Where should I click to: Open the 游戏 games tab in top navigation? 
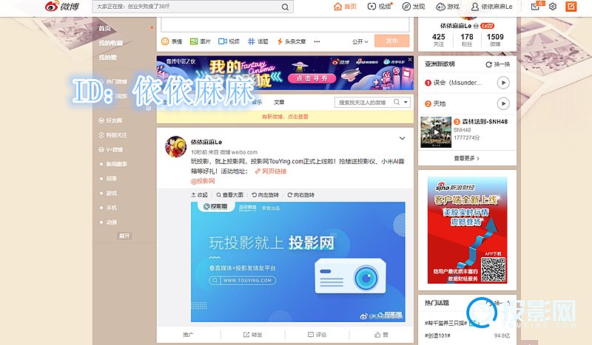pos(448,7)
